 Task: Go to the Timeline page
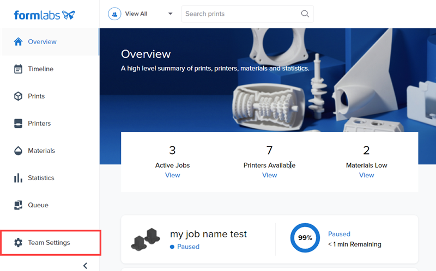(x=50, y=69)
